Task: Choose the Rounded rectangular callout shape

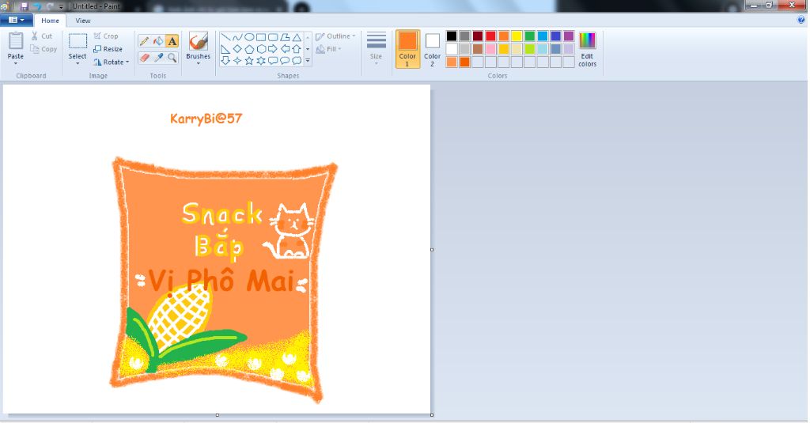Action: (x=273, y=60)
